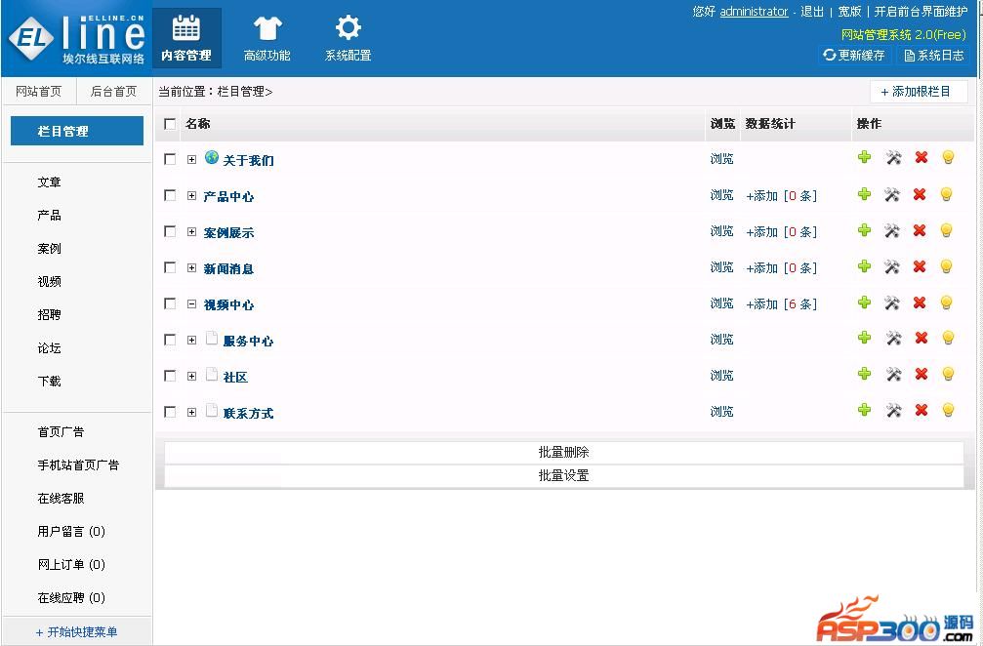Click lightbulb icon in 产品中心 row

pyautogui.click(x=946, y=194)
